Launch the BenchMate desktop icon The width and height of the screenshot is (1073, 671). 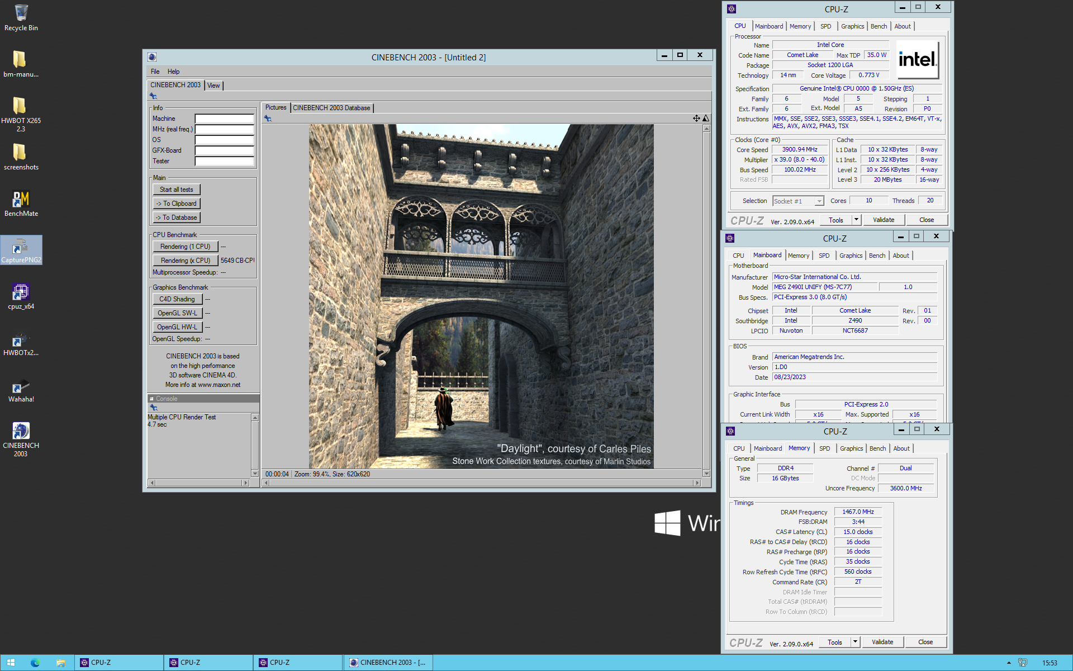click(21, 203)
